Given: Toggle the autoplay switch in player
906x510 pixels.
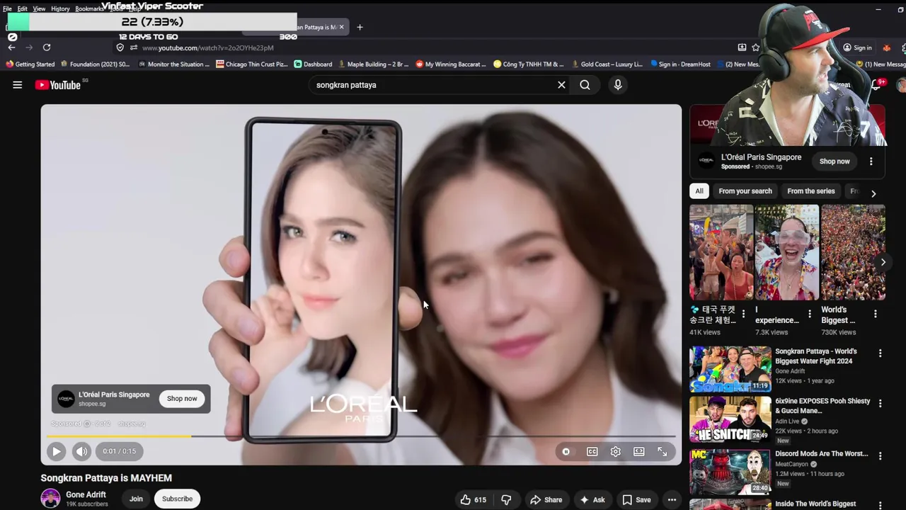Looking at the screenshot, I should tap(566, 452).
